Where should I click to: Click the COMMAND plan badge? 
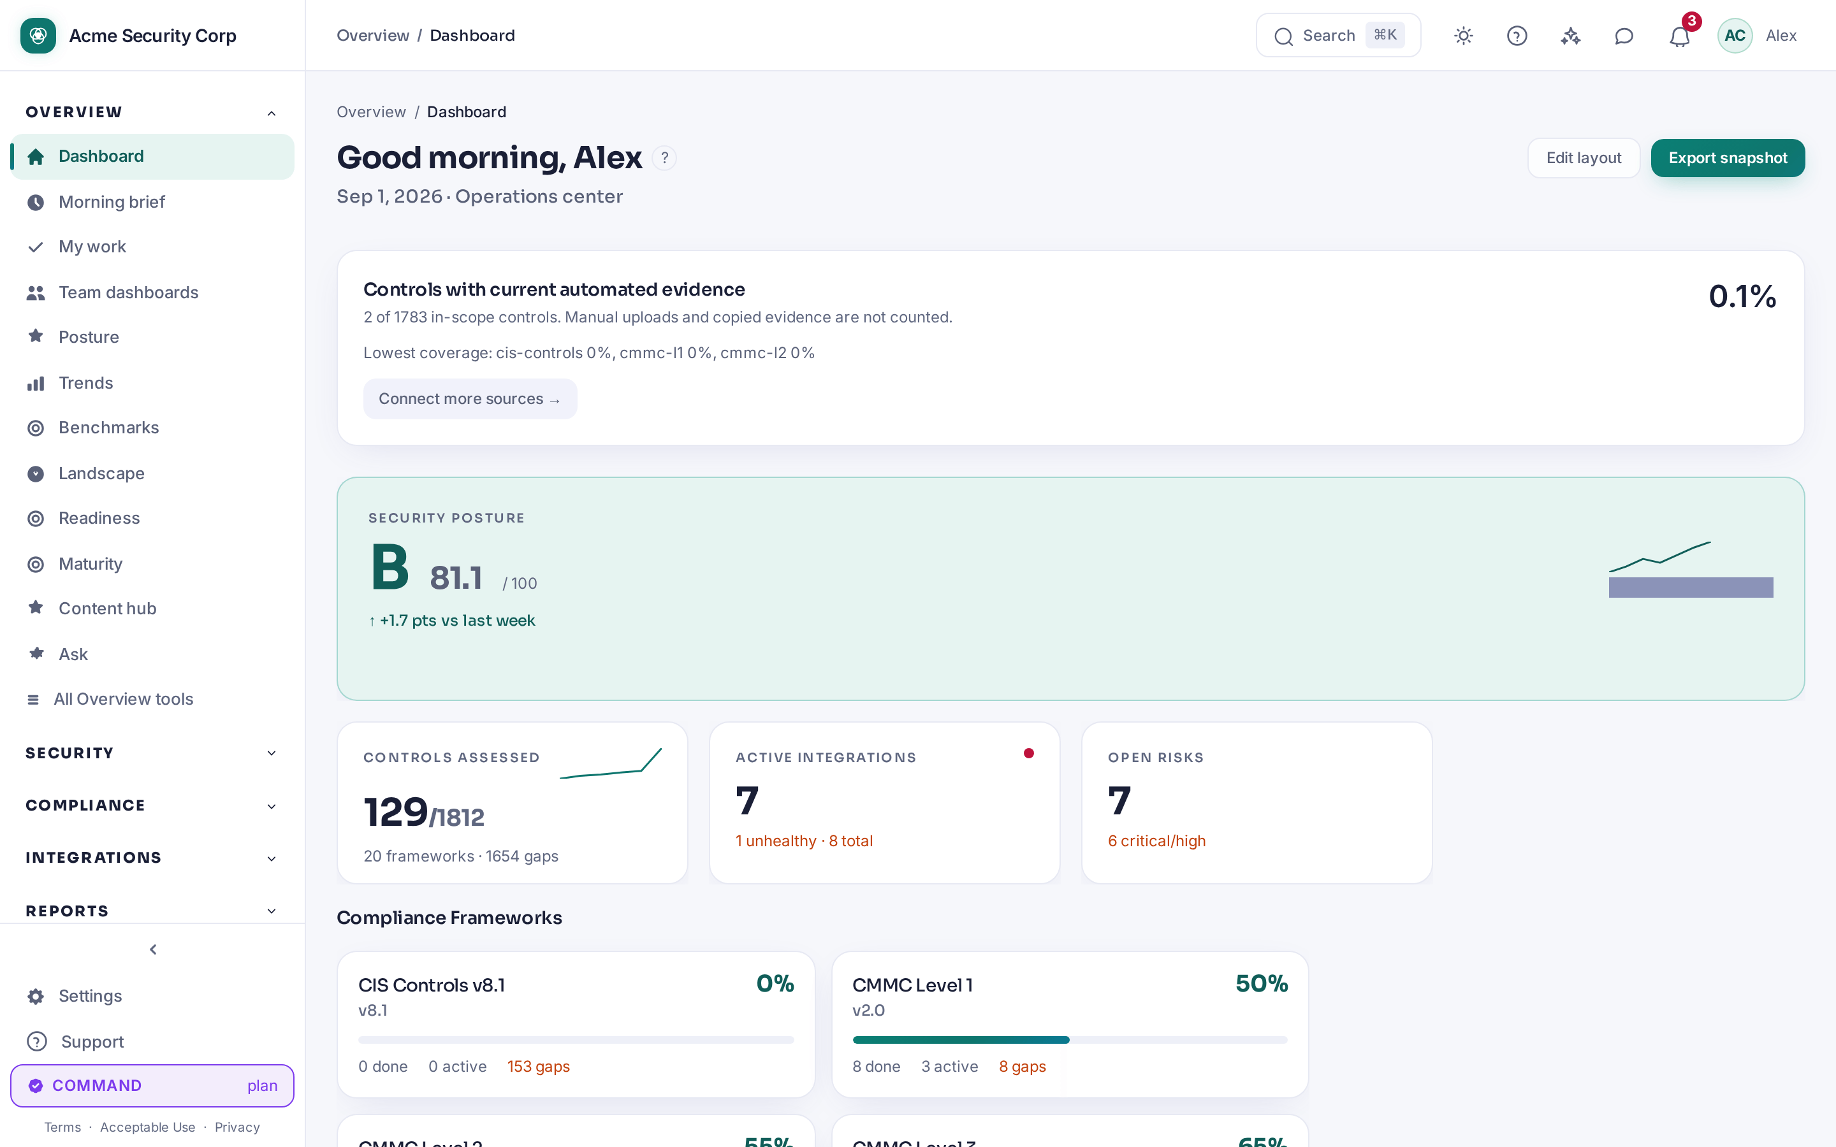coord(152,1086)
